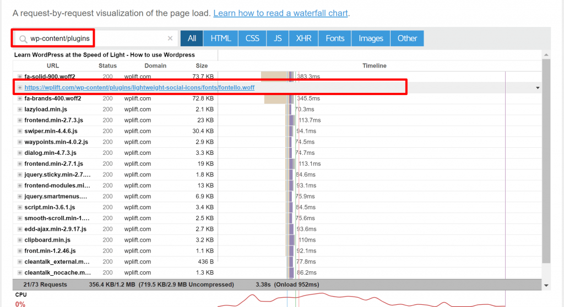This screenshot has width=564, height=307.
Task: Expand the fa-solid-900.woff2 request row
Action: pos(20,77)
